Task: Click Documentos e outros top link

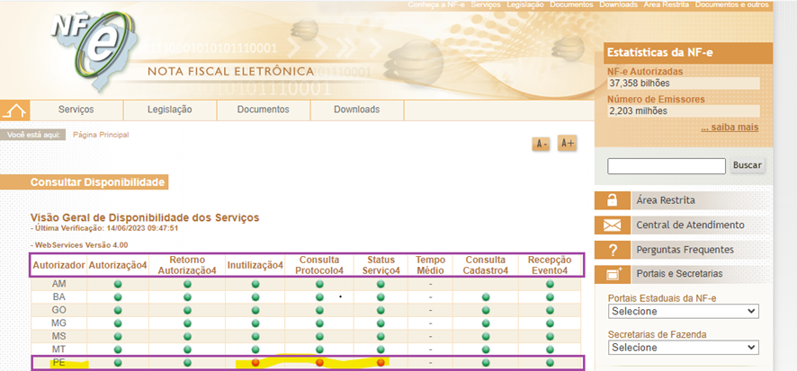Action: [x=732, y=4]
